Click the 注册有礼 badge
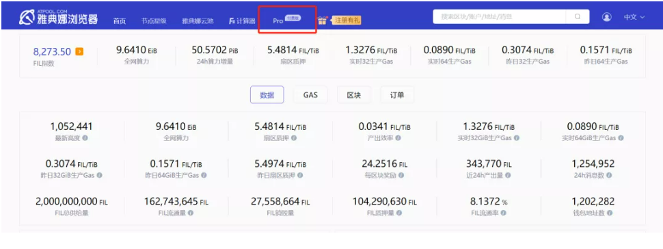The width and height of the screenshot is (663, 249). point(347,20)
